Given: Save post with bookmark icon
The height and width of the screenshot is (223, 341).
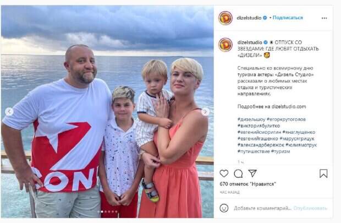Looking at the screenshot, I should (323, 173).
